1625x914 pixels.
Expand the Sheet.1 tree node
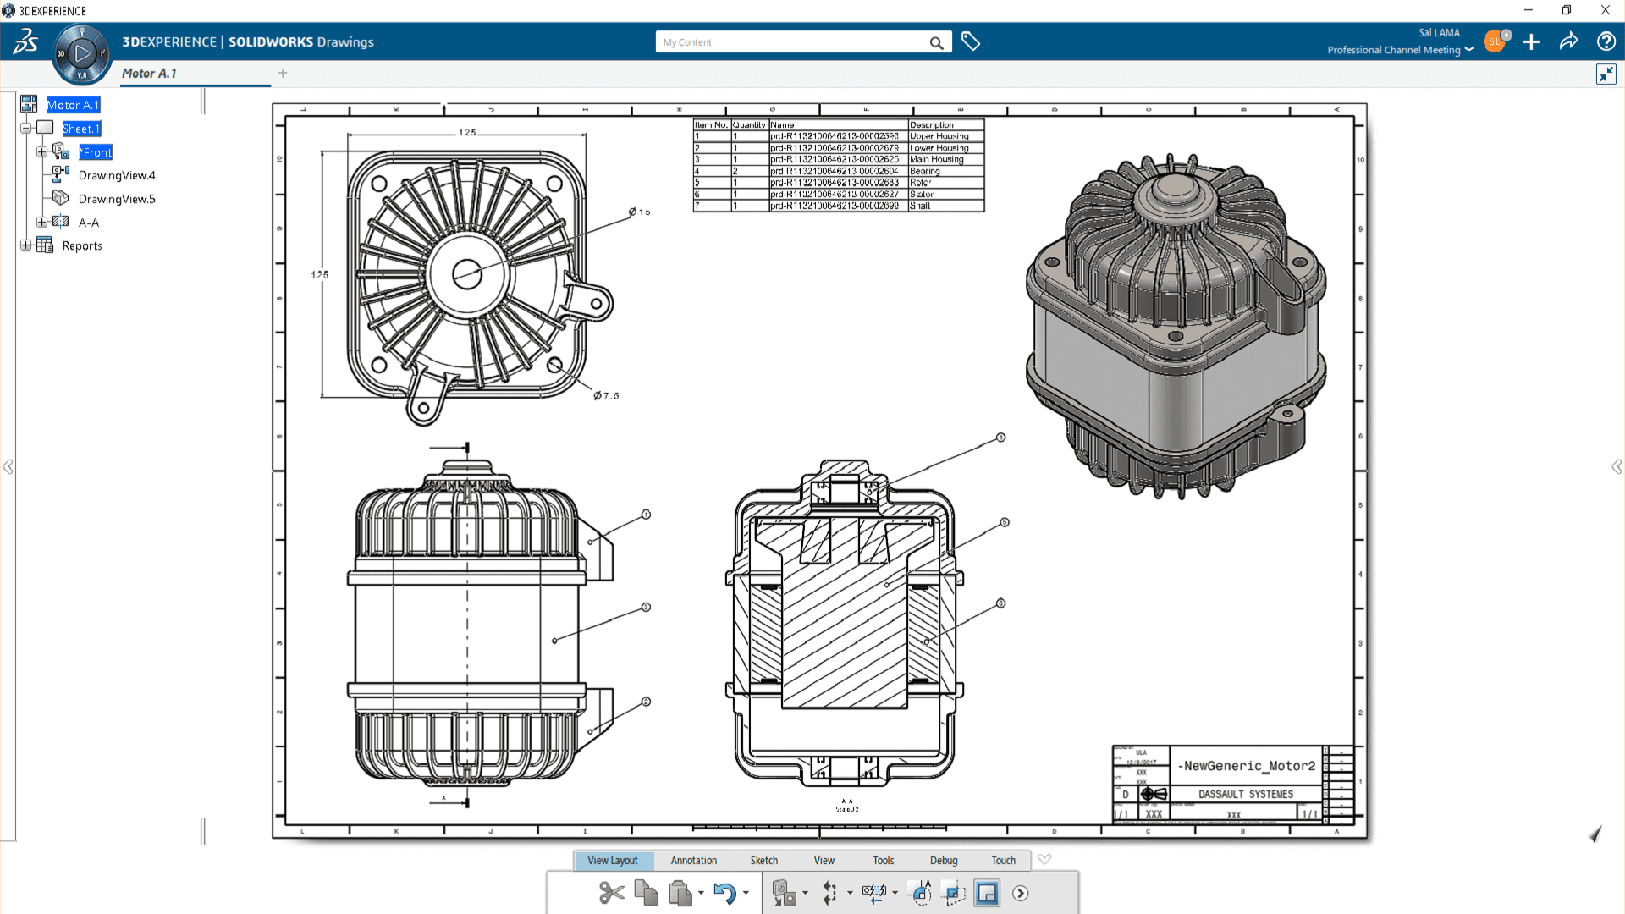25,129
